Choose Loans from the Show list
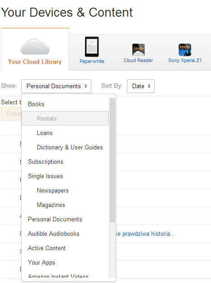Screen dimensions: 211x283 pyautogui.click(x=65, y=133)
